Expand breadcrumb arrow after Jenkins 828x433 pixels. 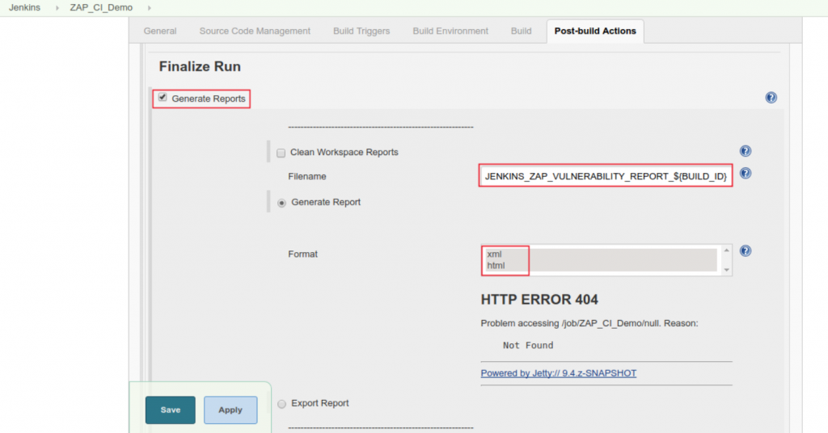pos(57,7)
